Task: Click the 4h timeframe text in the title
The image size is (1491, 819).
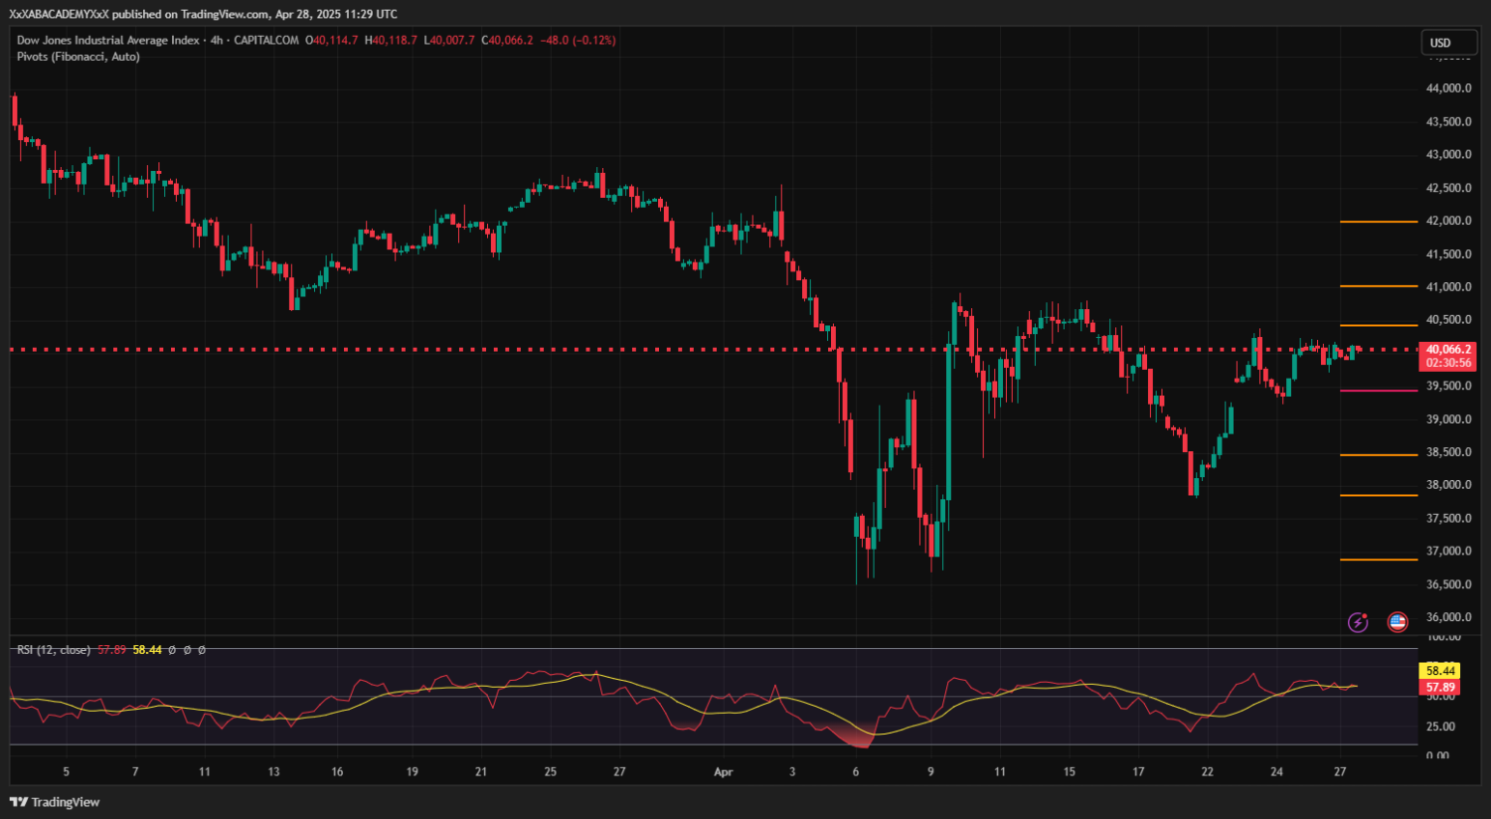Action: [216, 41]
